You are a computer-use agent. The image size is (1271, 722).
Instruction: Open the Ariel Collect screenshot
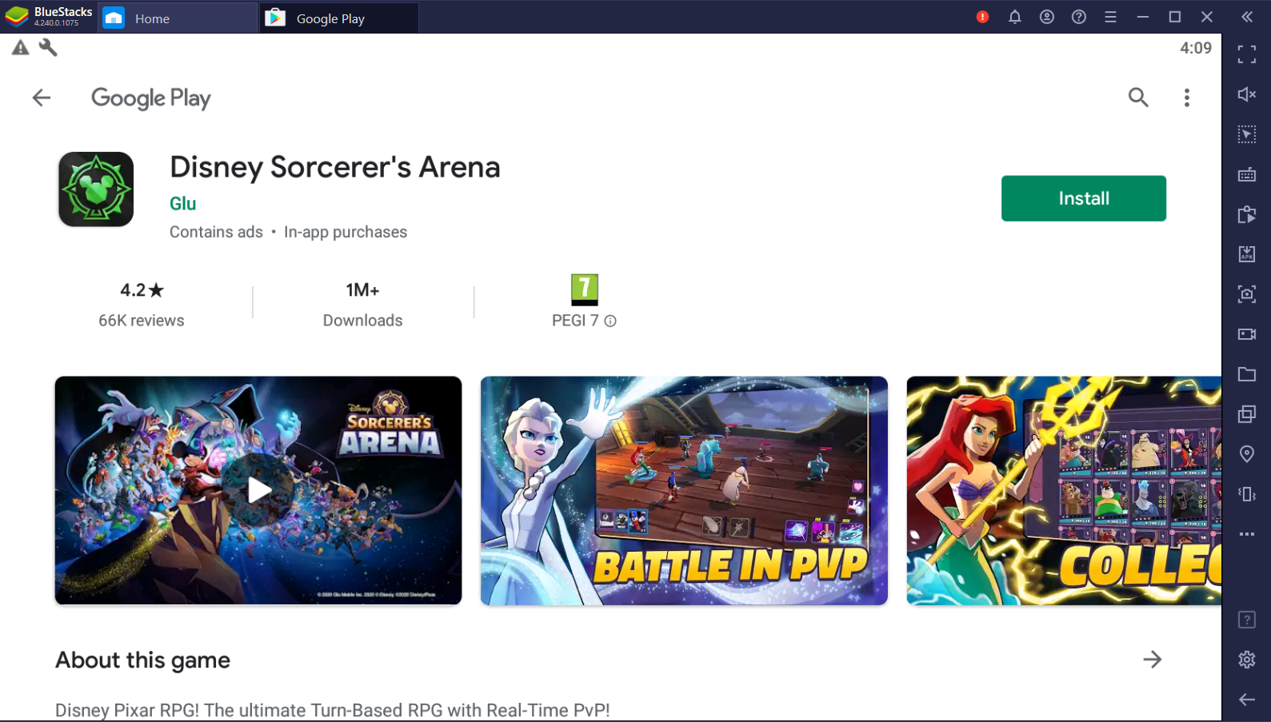click(1064, 490)
